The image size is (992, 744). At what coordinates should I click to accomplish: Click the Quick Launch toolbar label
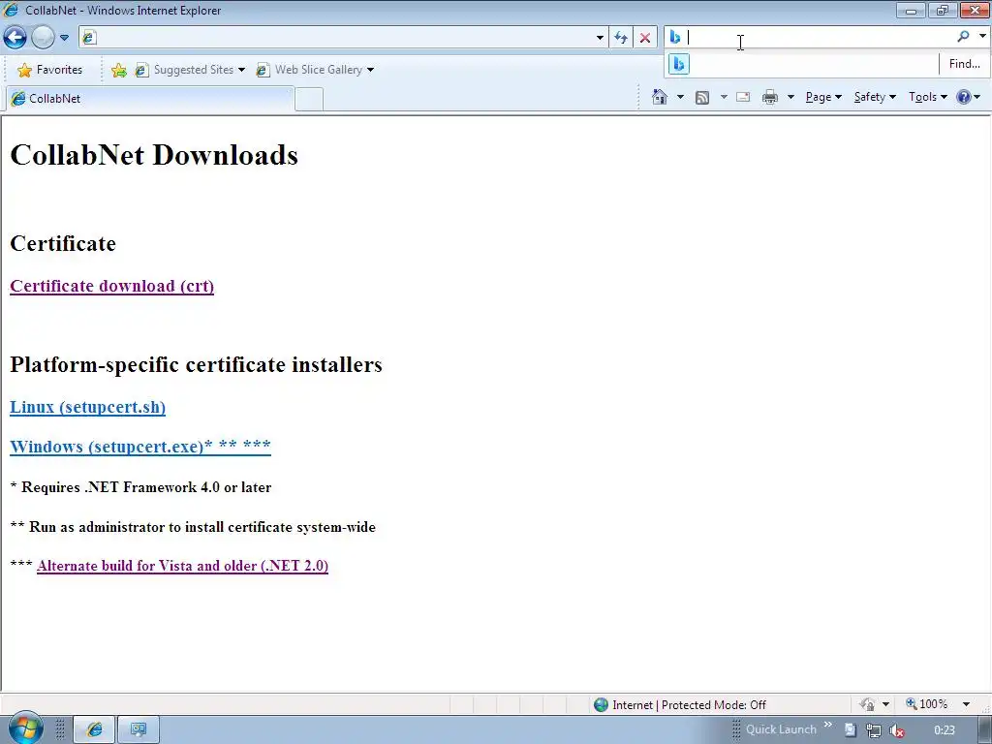tap(781, 729)
